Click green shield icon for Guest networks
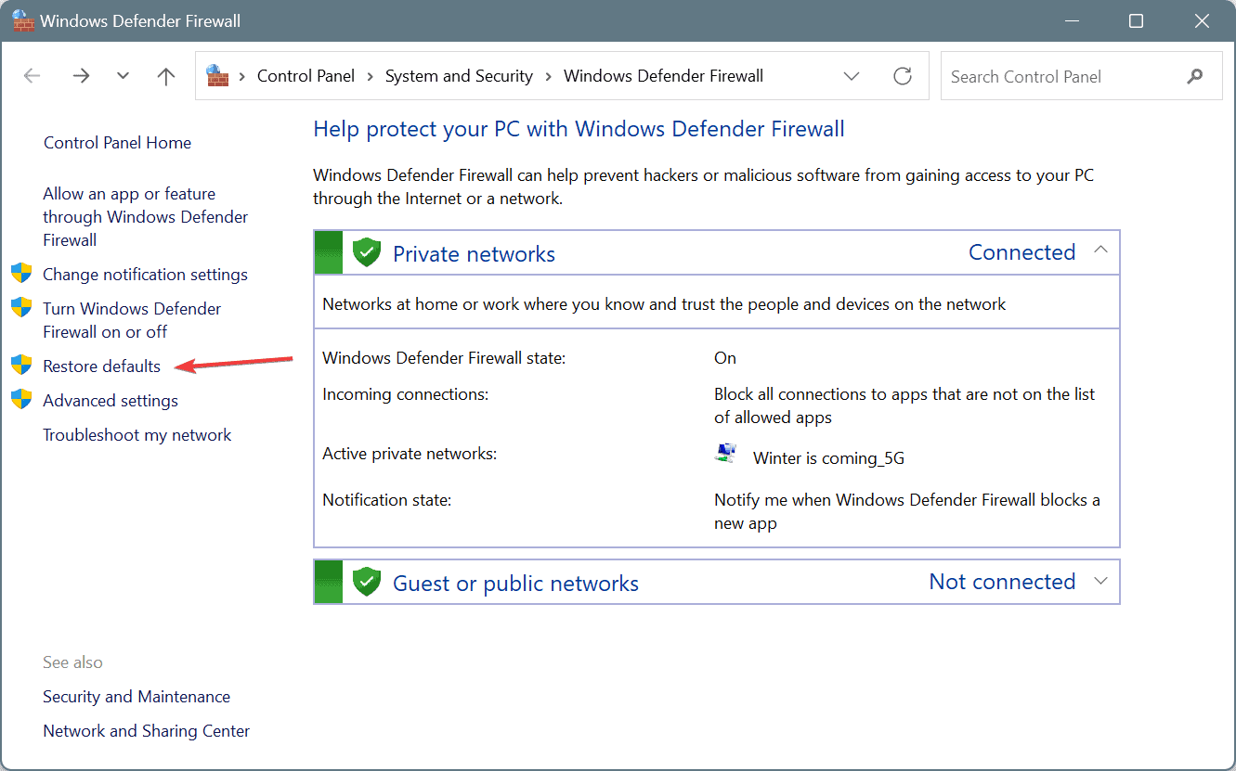Image resolution: width=1236 pixels, height=771 pixels. 368,582
